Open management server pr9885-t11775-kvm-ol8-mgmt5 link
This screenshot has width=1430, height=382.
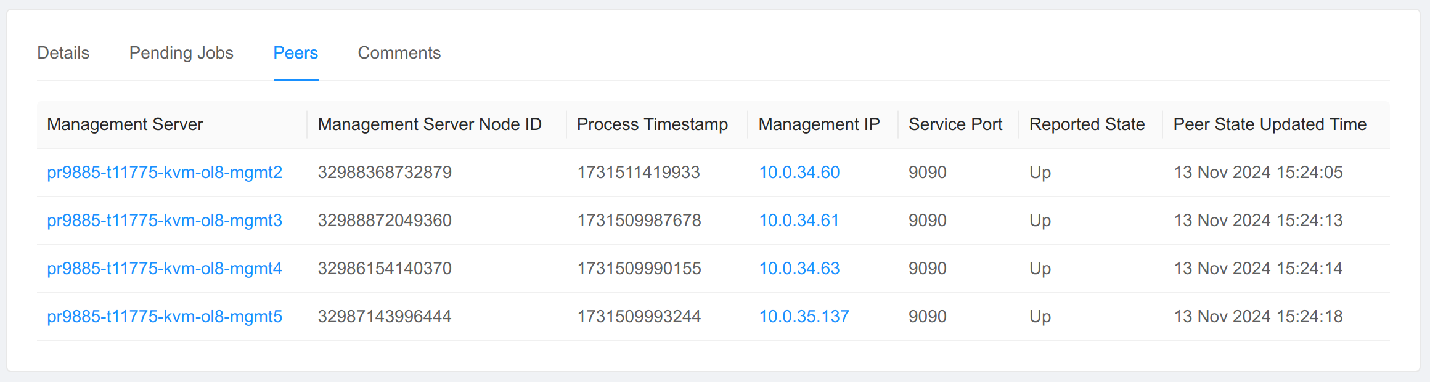click(165, 317)
